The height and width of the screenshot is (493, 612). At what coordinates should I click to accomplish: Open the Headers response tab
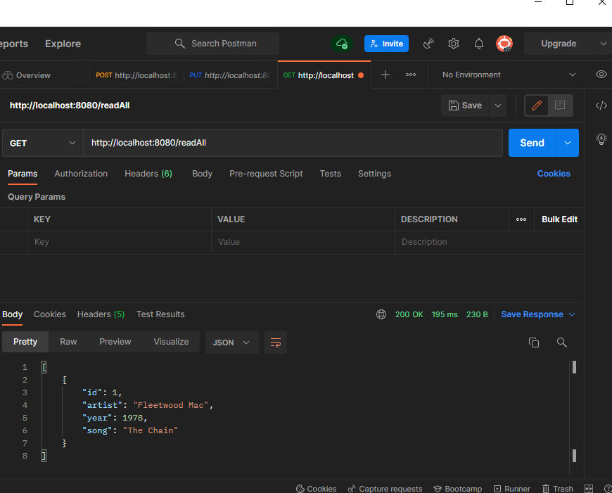101,314
